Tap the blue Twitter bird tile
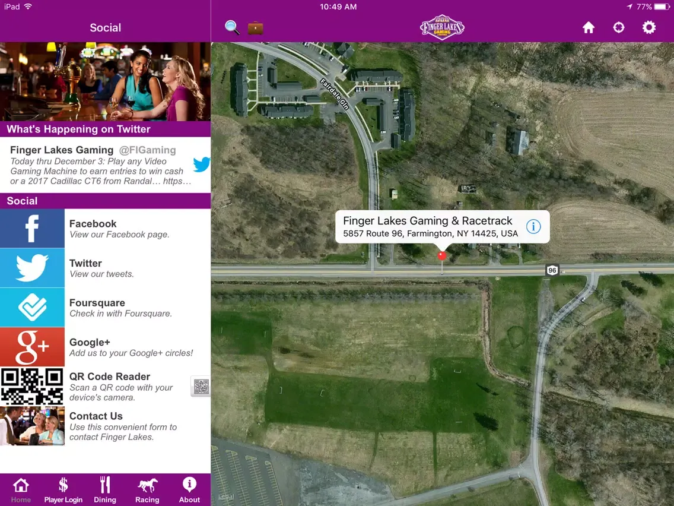Image resolution: width=674 pixels, height=506 pixels. [32, 268]
